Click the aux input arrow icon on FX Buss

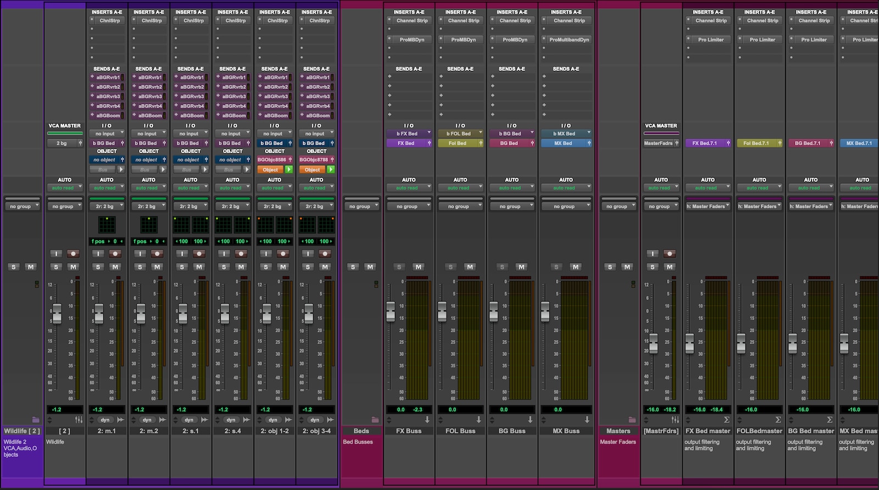point(427,420)
